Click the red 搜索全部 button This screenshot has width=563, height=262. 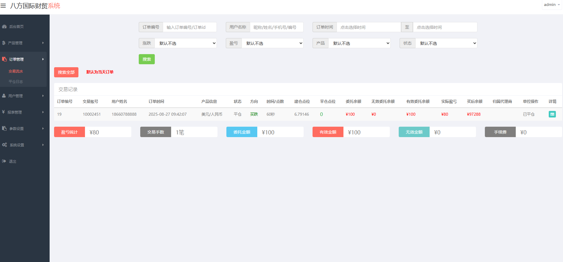pyautogui.click(x=66, y=72)
